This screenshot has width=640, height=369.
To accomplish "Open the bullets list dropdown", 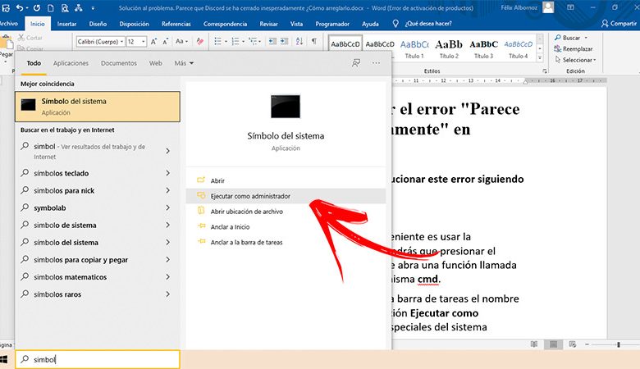I will tap(226, 42).
